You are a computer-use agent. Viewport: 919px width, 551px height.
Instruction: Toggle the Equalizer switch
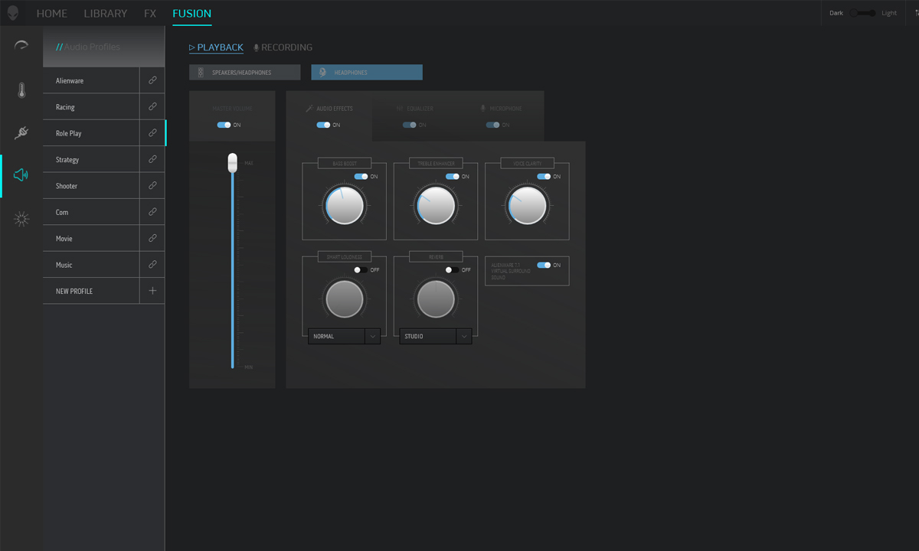[409, 125]
